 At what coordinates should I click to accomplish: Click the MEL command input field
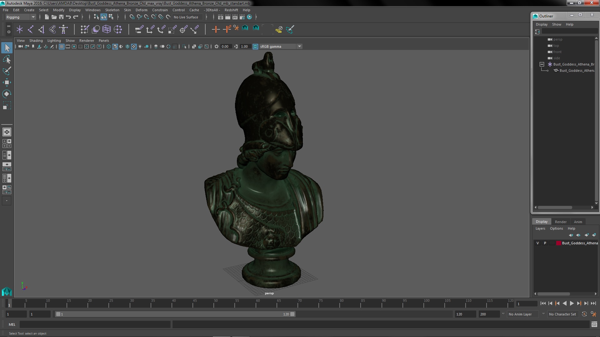(95, 325)
